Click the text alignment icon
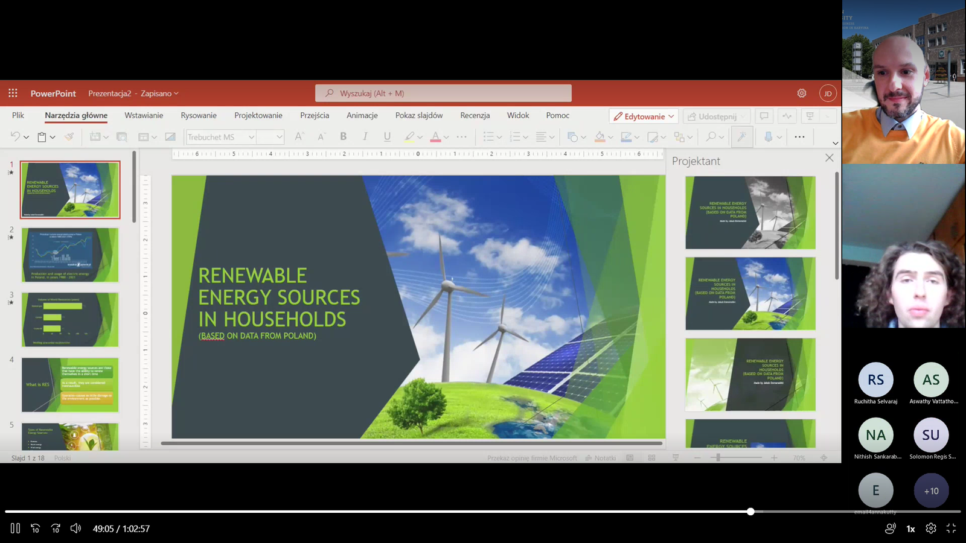This screenshot has width=966, height=543. tap(541, 137)
